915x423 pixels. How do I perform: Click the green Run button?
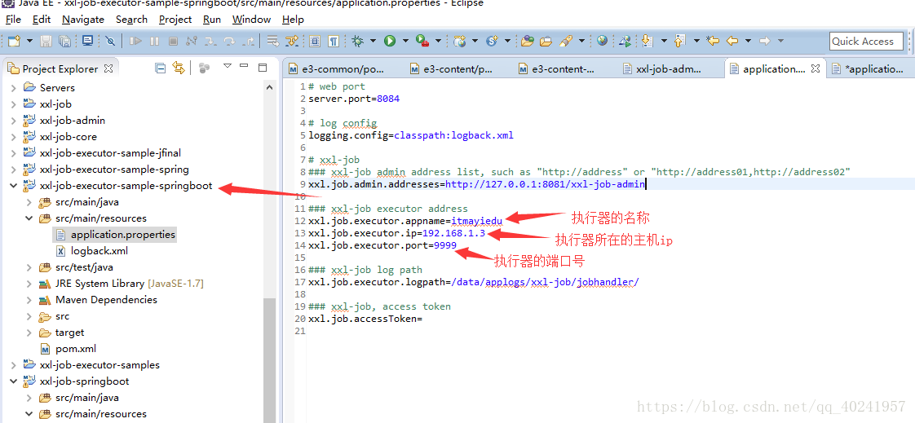[389, 41]
